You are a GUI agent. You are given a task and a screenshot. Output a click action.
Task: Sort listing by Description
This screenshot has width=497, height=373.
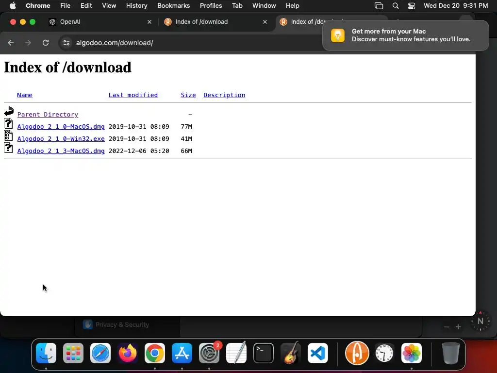pyautogui.click(x=224, y=95)
